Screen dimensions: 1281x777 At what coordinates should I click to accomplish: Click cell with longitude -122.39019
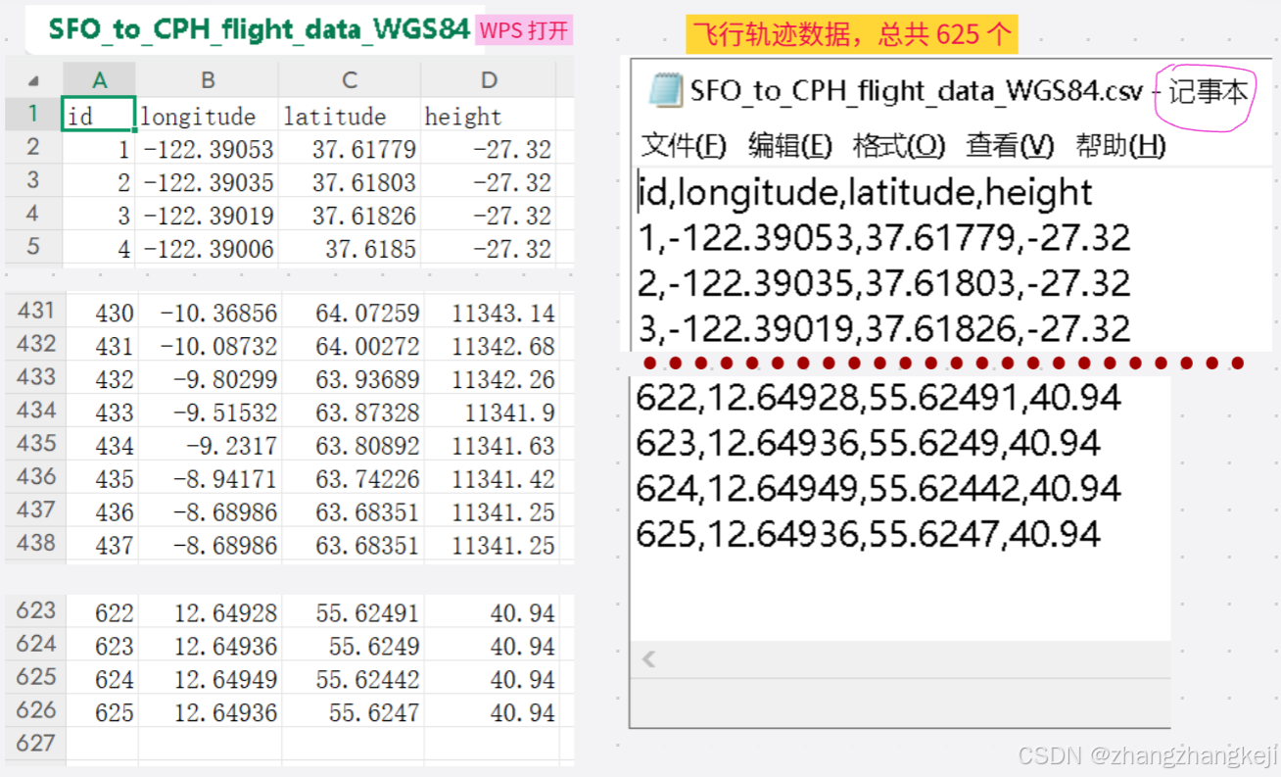208,216
